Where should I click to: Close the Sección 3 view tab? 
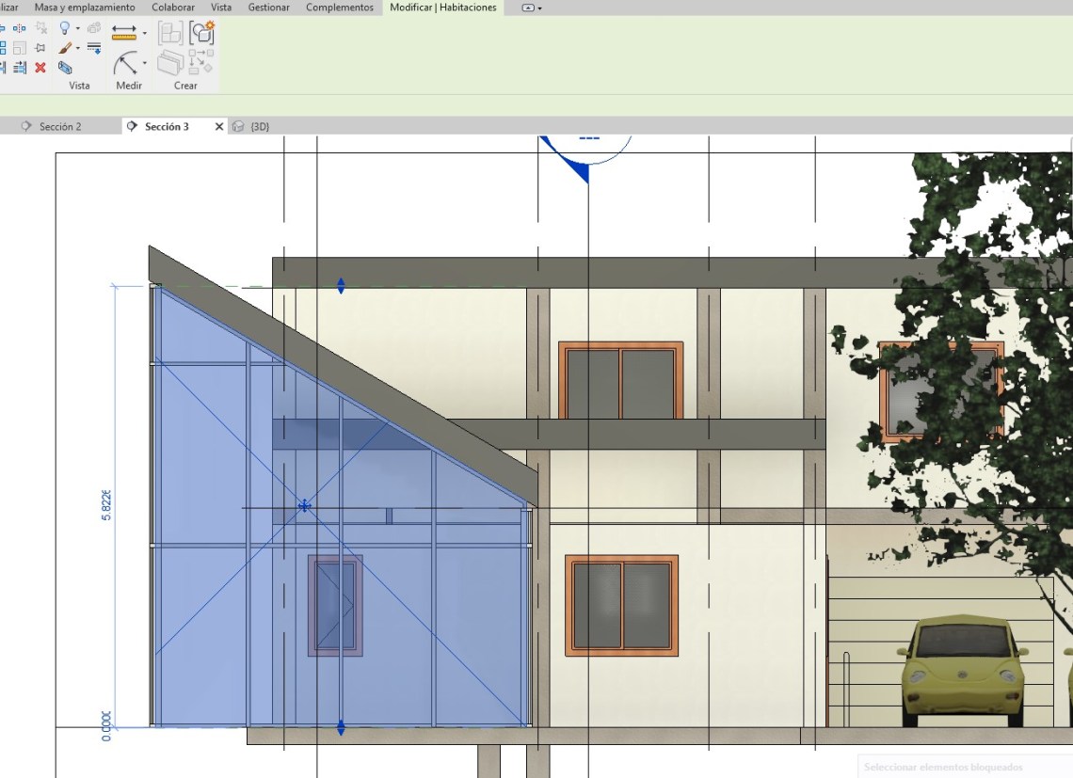point(219,126)
